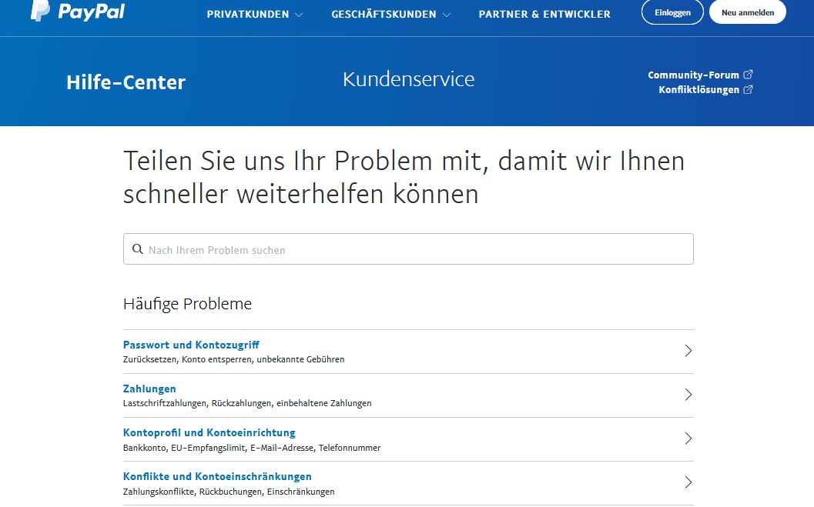Open the Konfliktlösungen link

coord(698,90)
